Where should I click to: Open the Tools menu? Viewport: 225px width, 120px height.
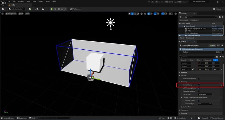point(28,1)
